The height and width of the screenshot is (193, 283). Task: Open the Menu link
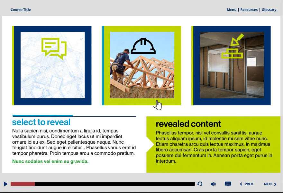tap(232, 10)
